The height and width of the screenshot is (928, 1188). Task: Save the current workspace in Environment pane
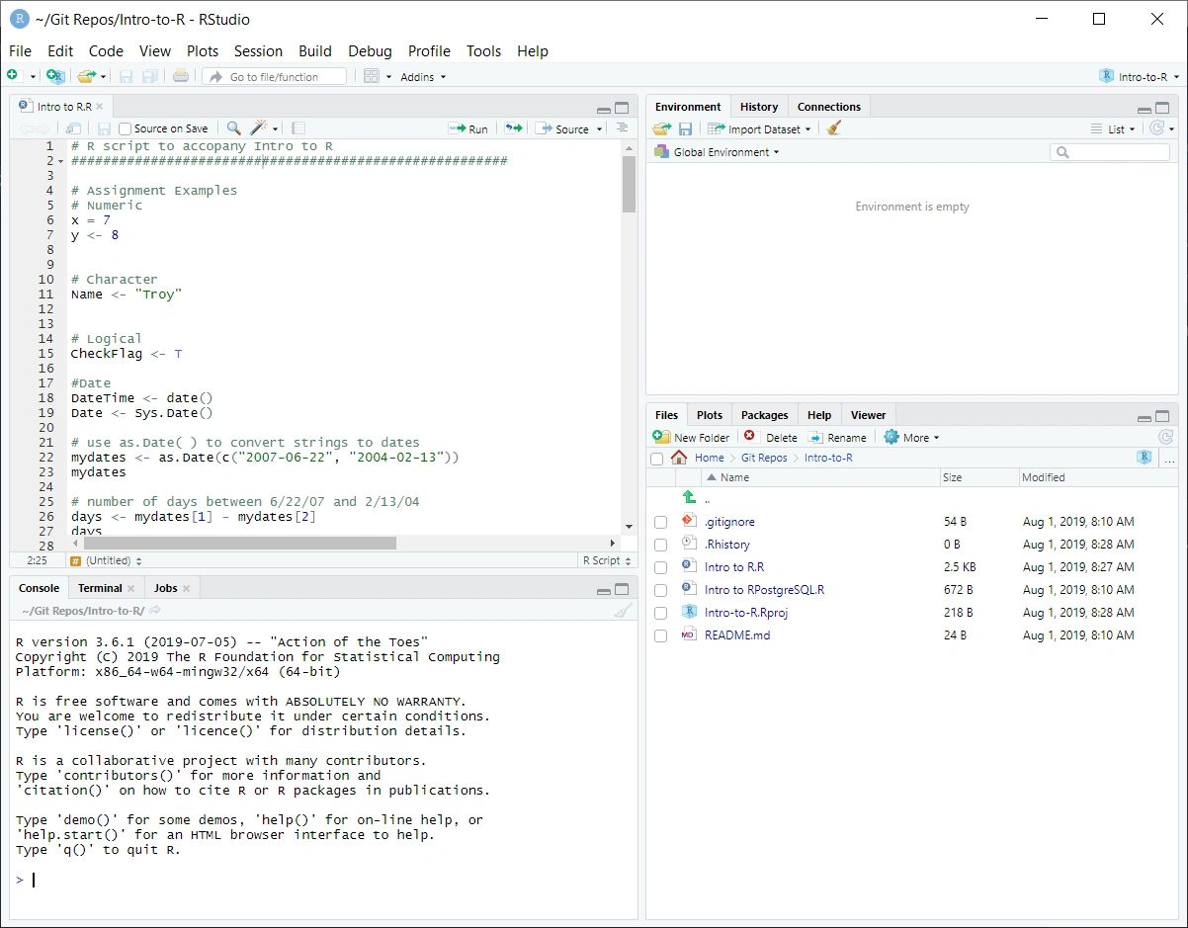click(685, 128)
